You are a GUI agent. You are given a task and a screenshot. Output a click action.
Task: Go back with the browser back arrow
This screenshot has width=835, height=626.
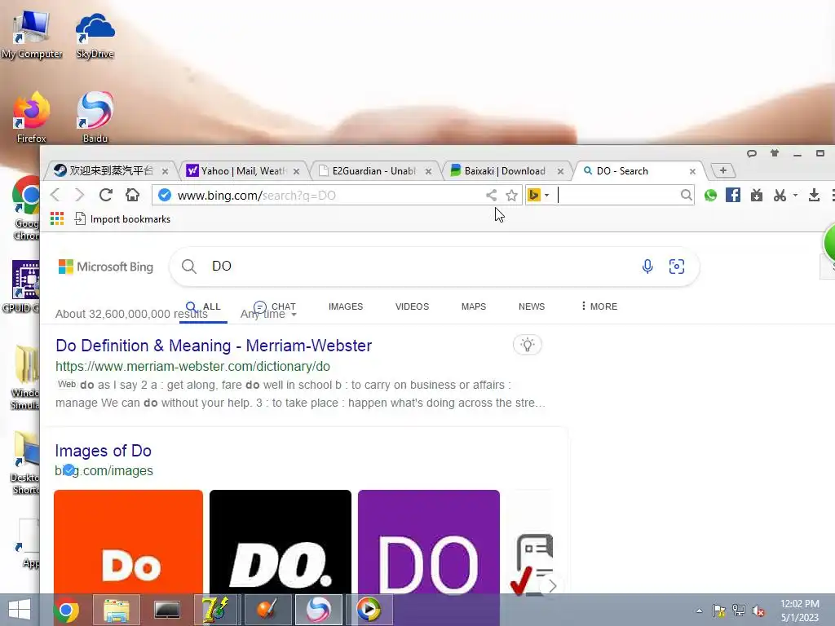(55, 195)
